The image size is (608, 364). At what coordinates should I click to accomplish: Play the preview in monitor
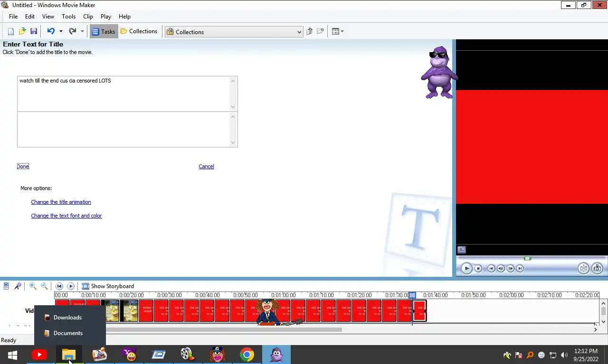point(466,268)
